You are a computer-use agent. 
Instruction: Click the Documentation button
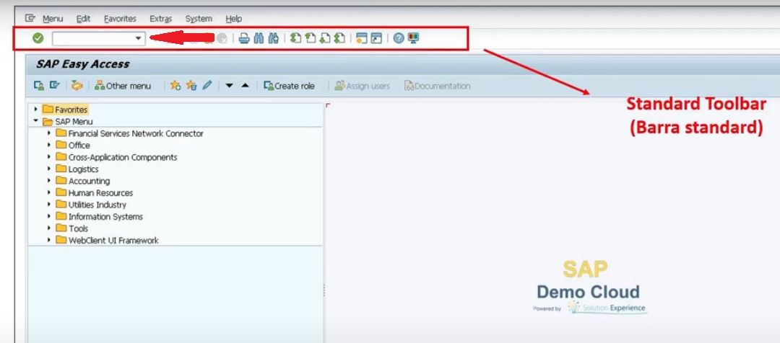coord(437,86)
